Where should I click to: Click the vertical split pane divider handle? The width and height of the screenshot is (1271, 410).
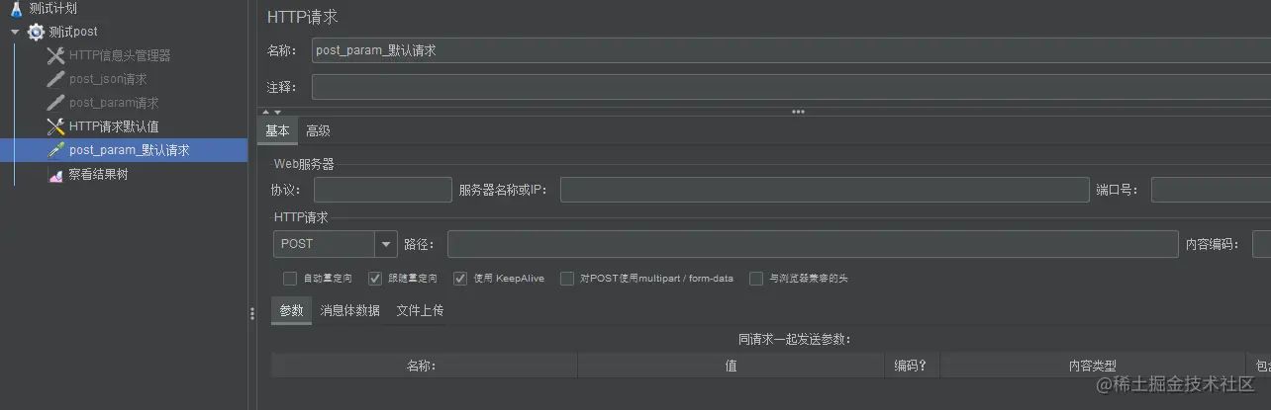(x=252, y=313)
